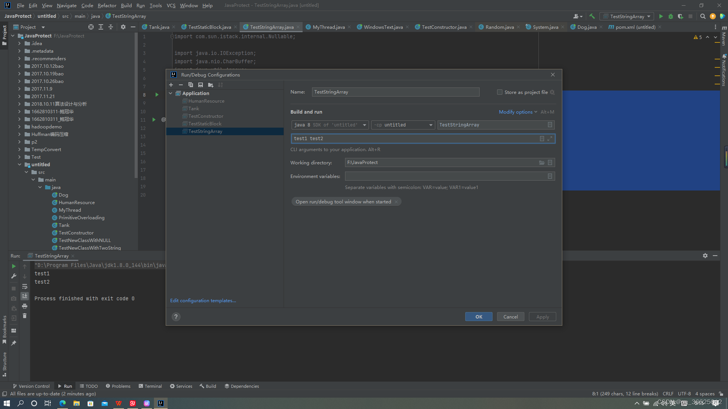Select opened file locate icon in Project panel
The image size is (728, 409).
point(91,27)
